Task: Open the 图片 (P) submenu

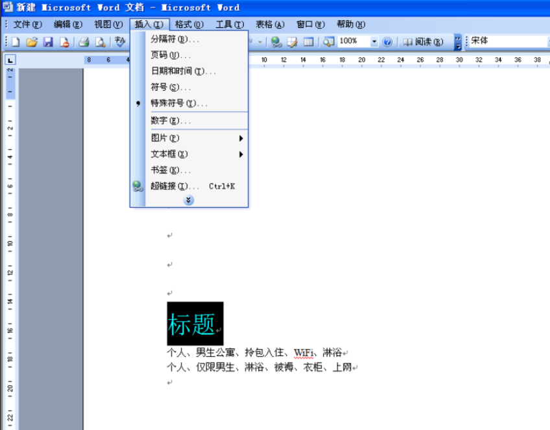Action: tap(197, 138)
